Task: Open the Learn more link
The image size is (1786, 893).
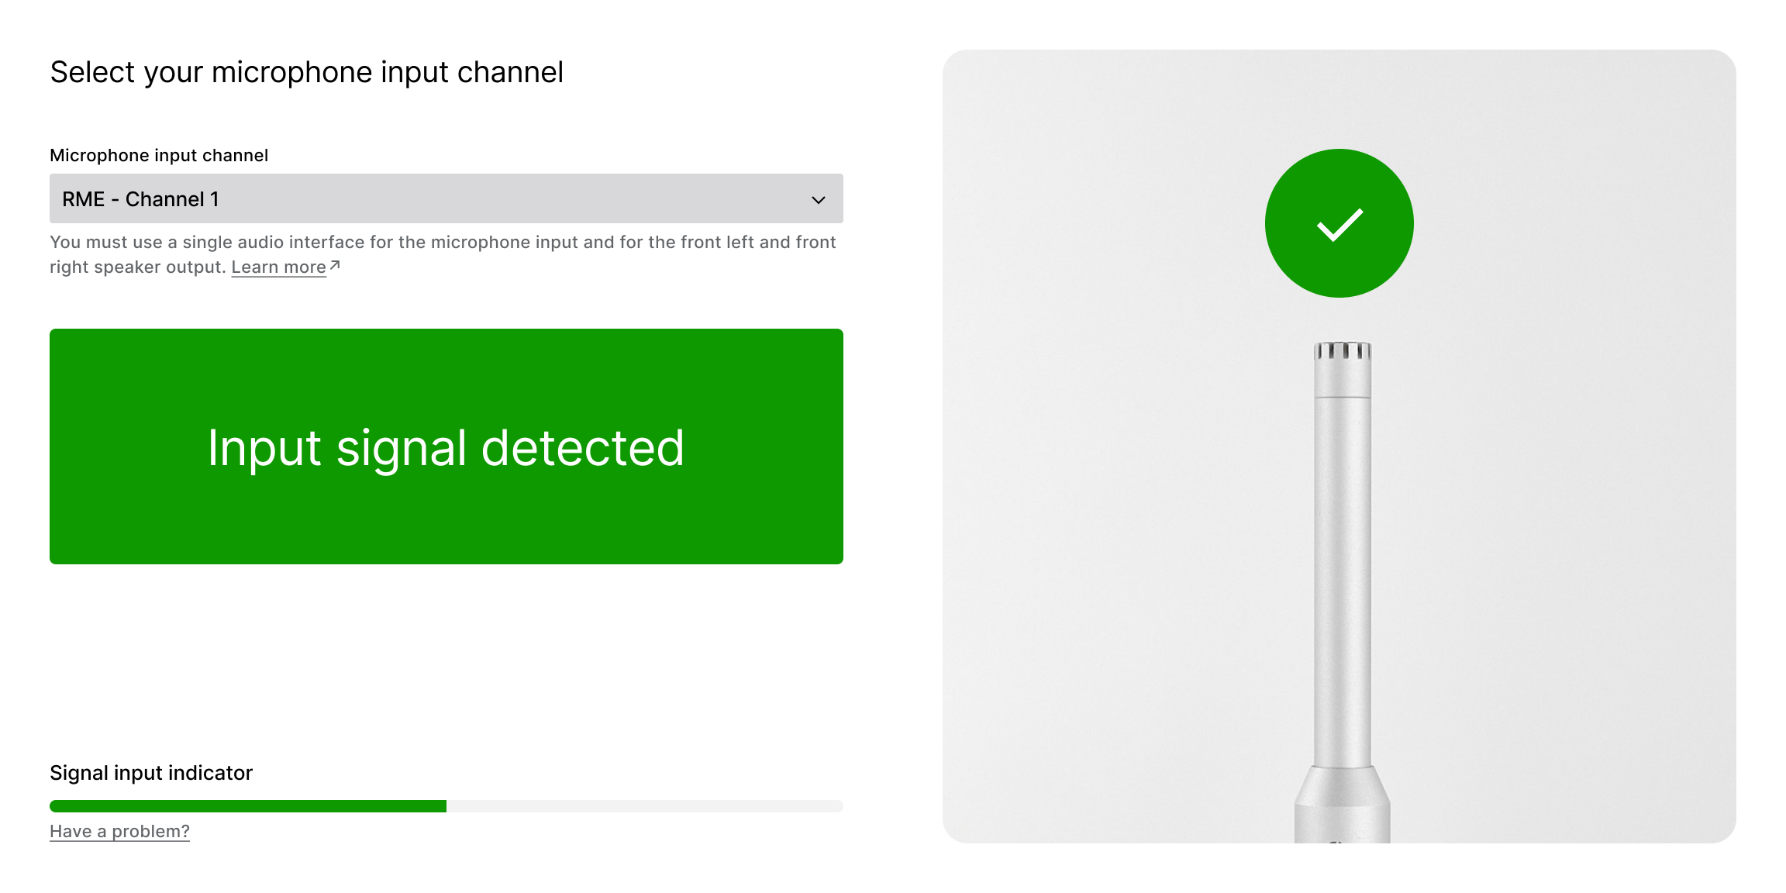Action: click(x=278, y=267)
